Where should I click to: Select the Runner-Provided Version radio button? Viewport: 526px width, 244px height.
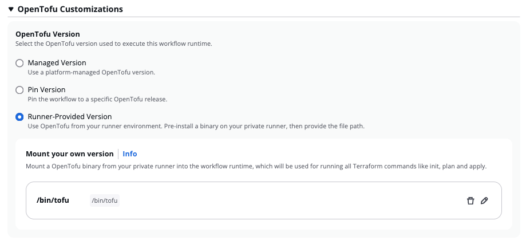coord(19,117)
